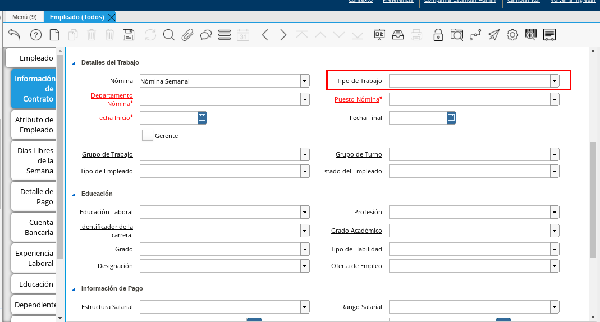Open the Chat speech-bubble icon
This screenshot has width=600, height=322.
pos(206,35)
